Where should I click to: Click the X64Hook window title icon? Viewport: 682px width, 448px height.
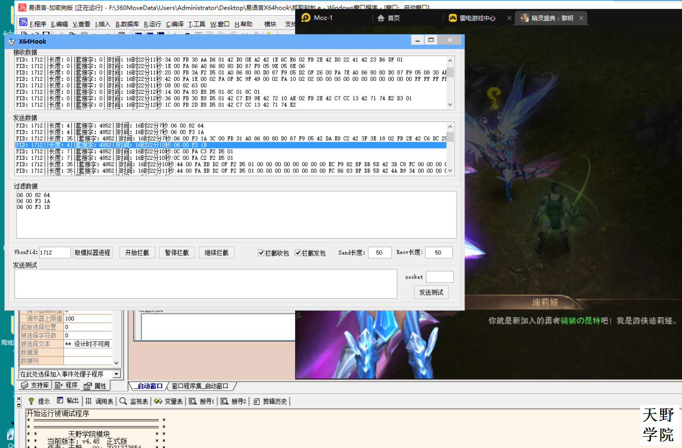[x=12, y=42]
